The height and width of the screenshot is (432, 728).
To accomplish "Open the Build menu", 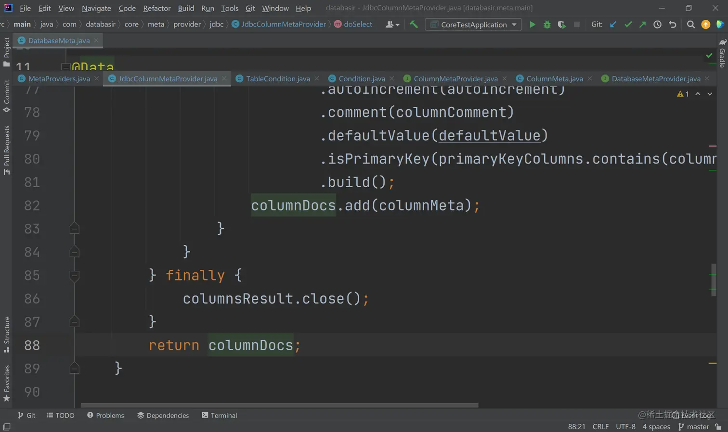I will pyautogui.click(x=186, y=8).
